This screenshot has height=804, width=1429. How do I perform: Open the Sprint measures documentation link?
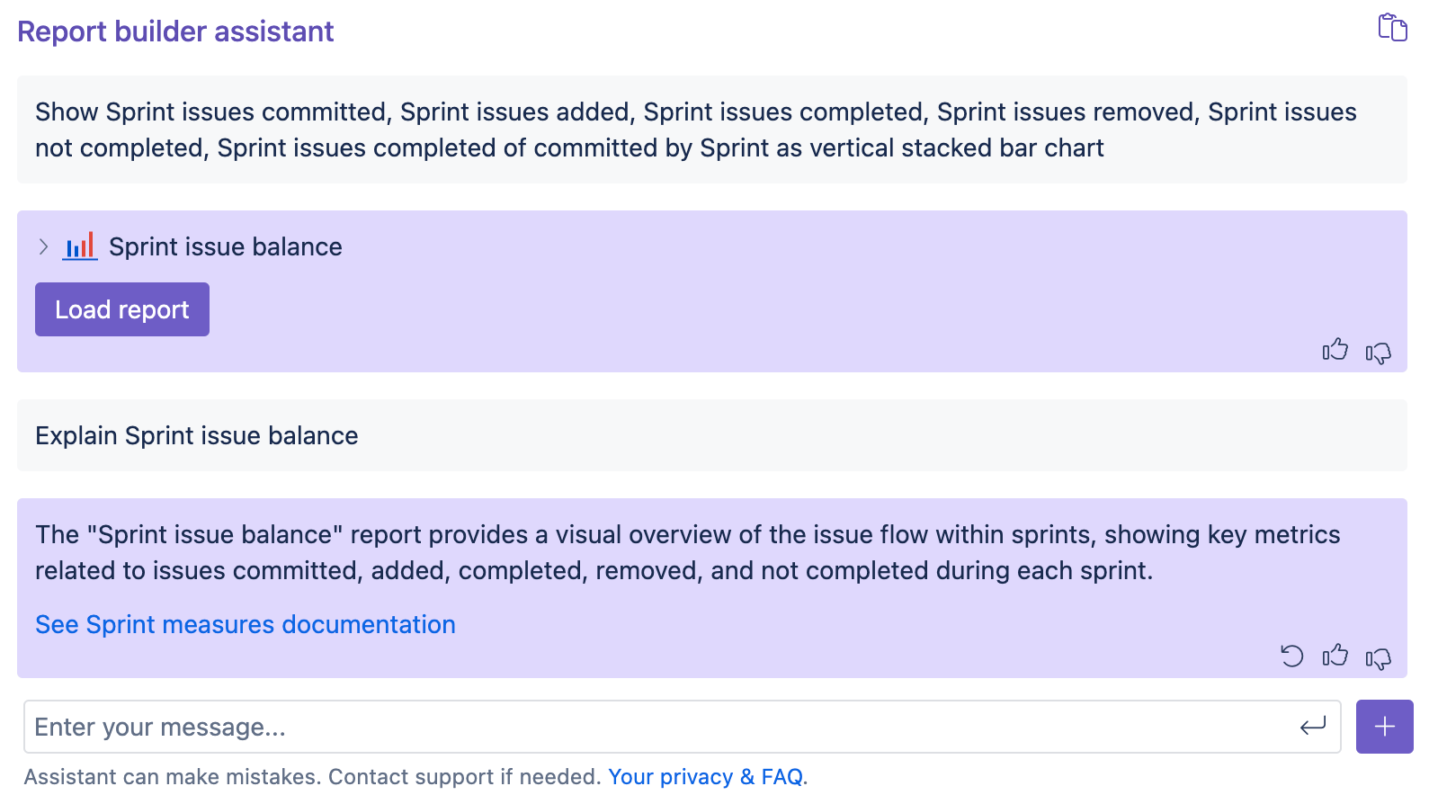245,624
